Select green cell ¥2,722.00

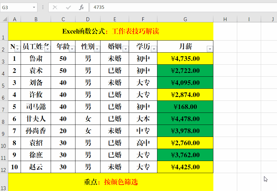point(185,71)
